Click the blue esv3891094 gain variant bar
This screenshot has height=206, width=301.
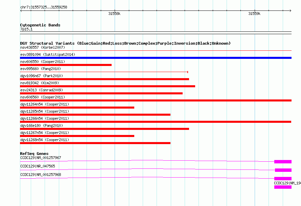(156, 58)
